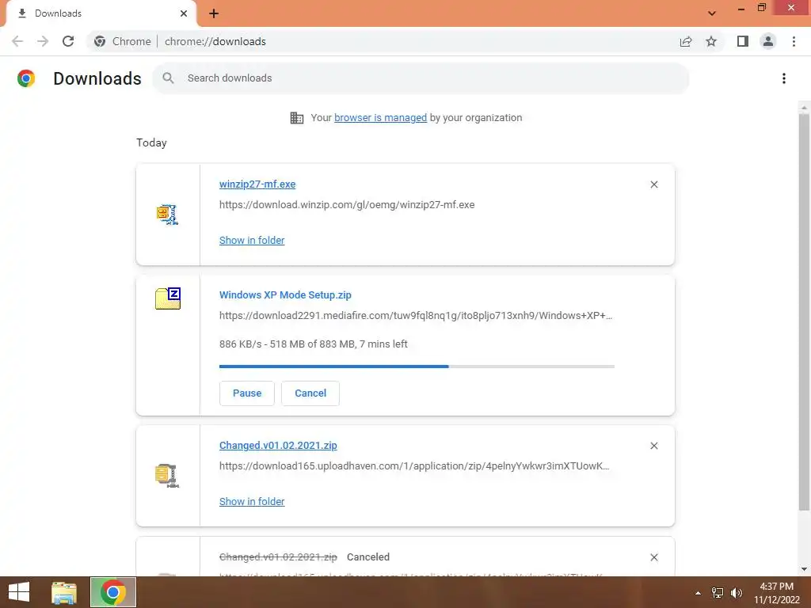
Task: Click the scrollbar up arrow
Action: click(804, 108)
